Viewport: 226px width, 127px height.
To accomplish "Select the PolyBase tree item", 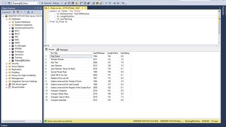I will 16,72.
